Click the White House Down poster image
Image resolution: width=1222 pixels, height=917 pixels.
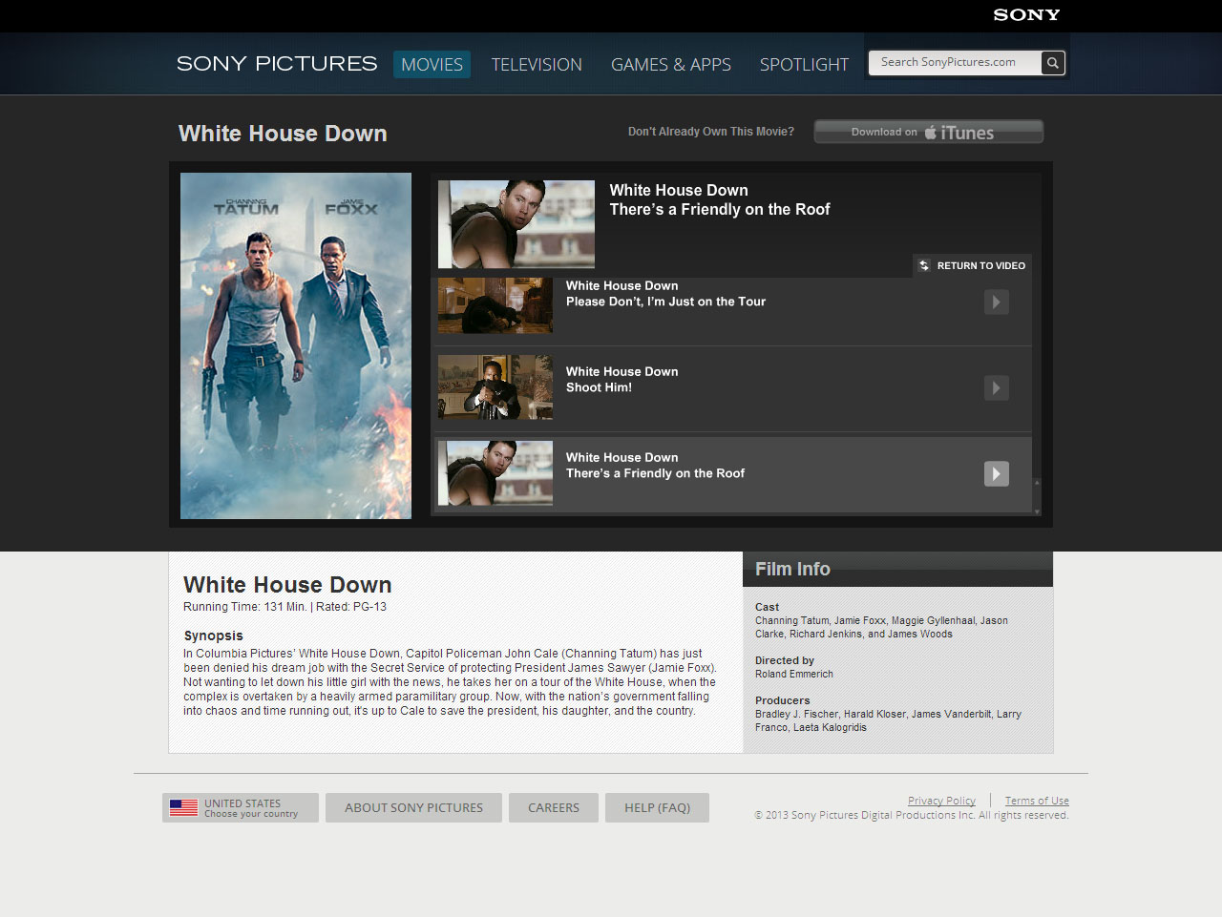(296, 345)
